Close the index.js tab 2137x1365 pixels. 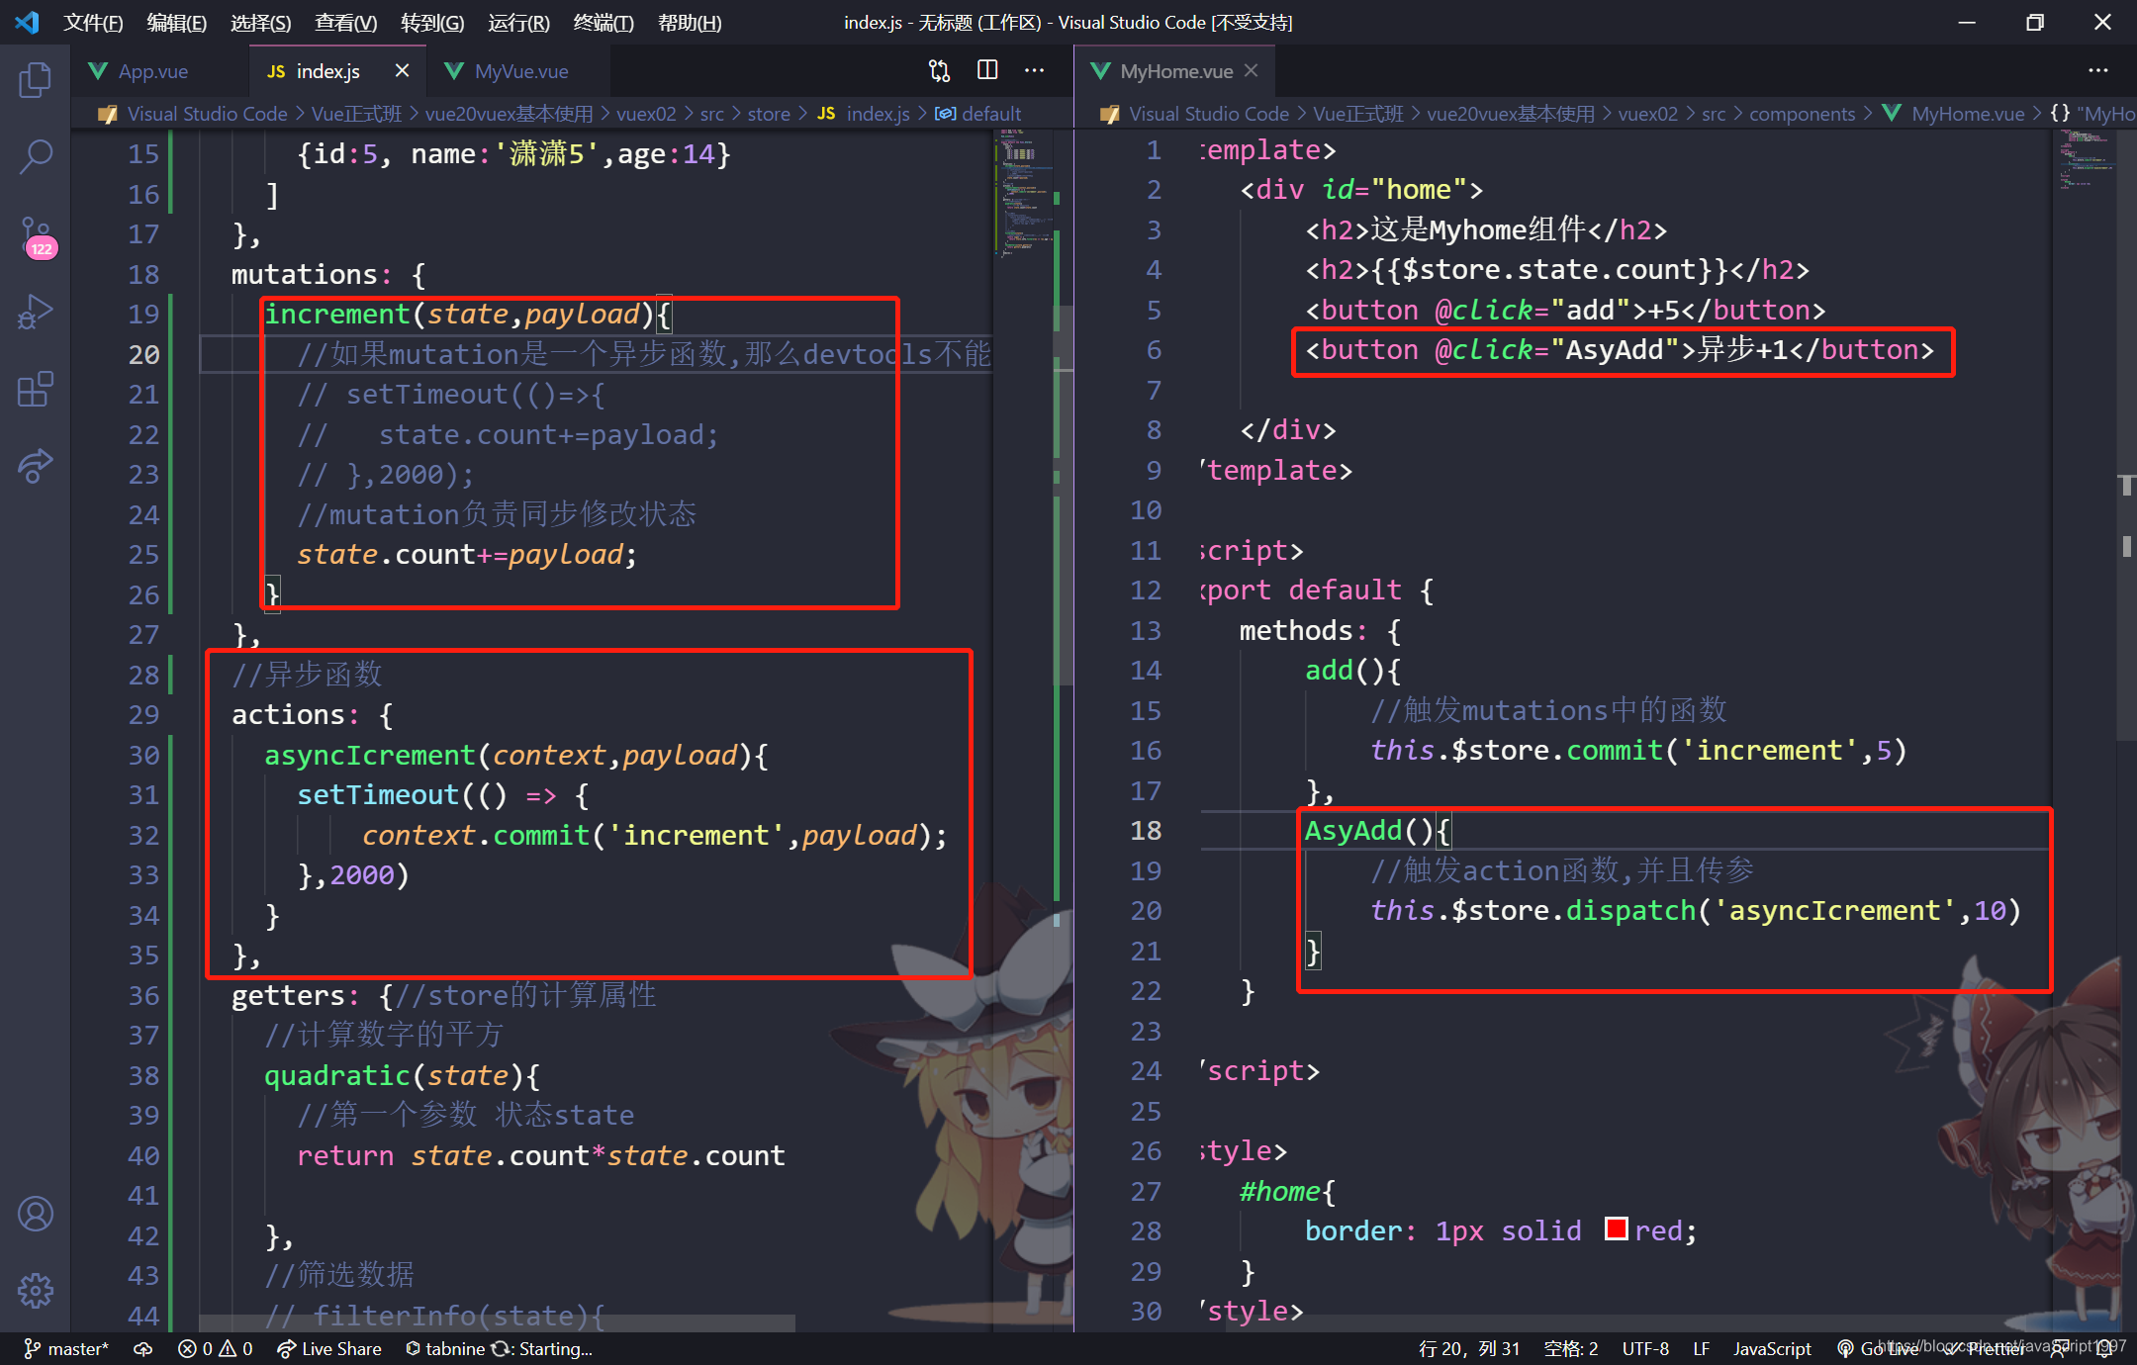click(402, 70)
